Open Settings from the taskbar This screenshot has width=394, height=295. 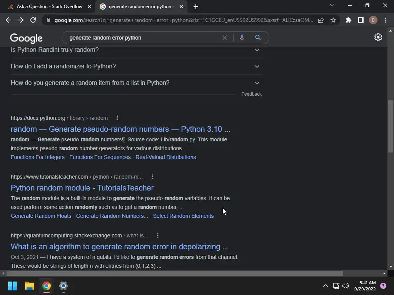tap(63, 286)
